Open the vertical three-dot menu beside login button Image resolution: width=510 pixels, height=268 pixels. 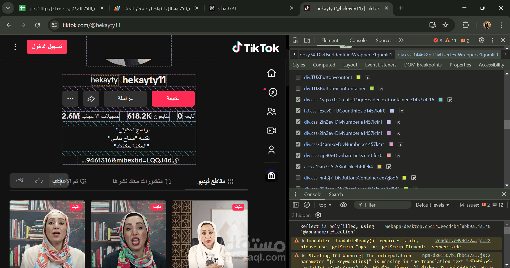pyautogui.click(x=15, y=47)
